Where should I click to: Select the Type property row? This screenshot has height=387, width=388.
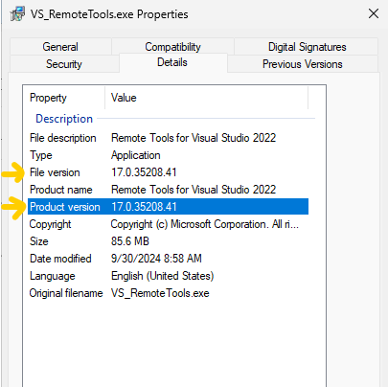coord(169,155)
